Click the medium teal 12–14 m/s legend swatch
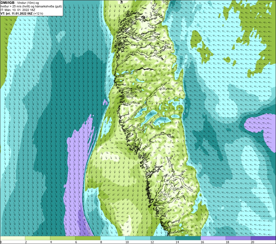Image resolution: width=276 pixels, height=244 pixels. (163, 238)
